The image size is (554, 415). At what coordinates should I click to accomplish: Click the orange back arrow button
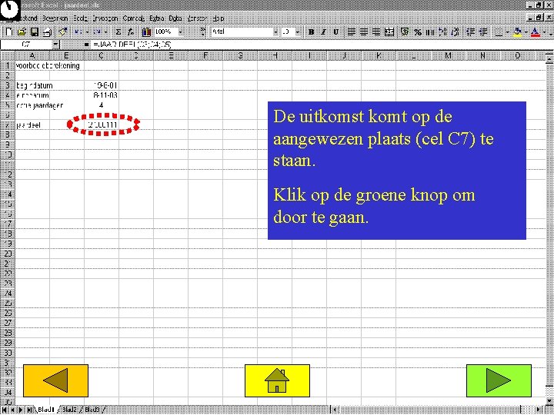(55, 380)
